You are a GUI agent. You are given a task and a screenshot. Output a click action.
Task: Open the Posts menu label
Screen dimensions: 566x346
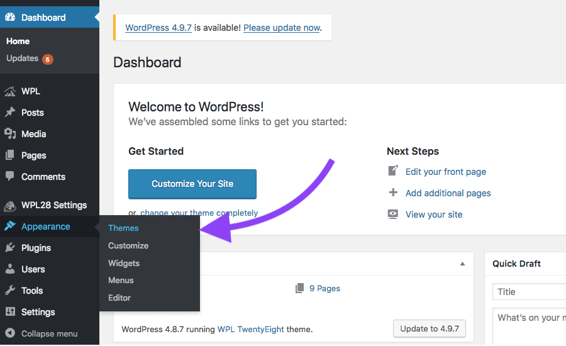tap(33, 113)
